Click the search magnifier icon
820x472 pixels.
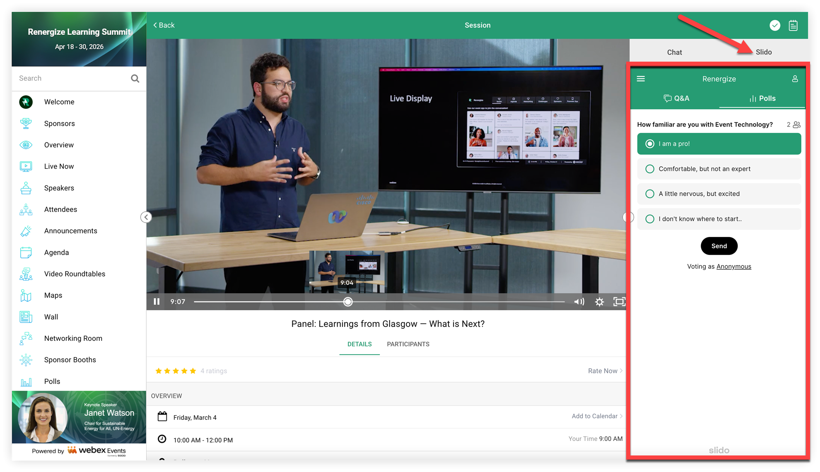135,78
